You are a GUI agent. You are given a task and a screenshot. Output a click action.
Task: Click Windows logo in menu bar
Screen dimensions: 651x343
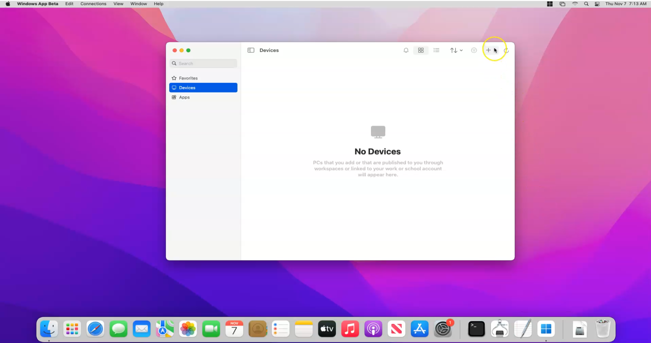pyautogui.click(x=549, y=4)
